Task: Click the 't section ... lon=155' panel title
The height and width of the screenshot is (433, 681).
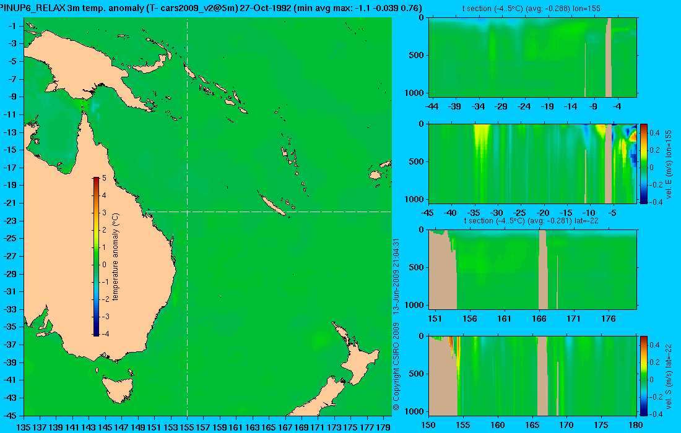Action: [x=531, y=8]
